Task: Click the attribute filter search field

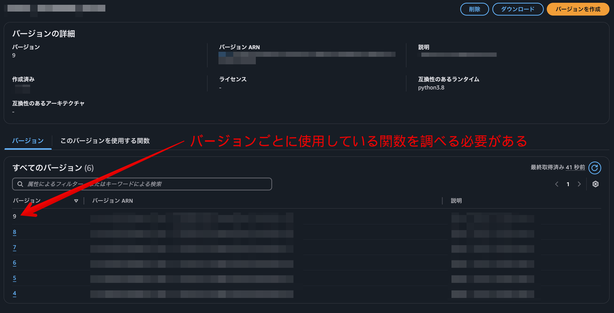Action: point(142,184)
